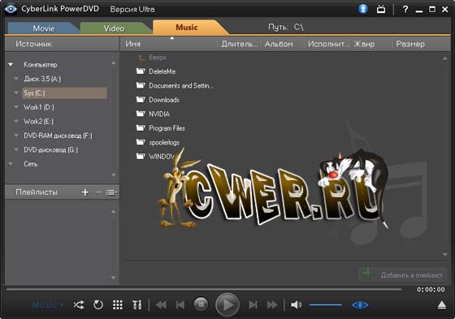
Task: Go up with the Вверх entry
Action: (158, 58)
